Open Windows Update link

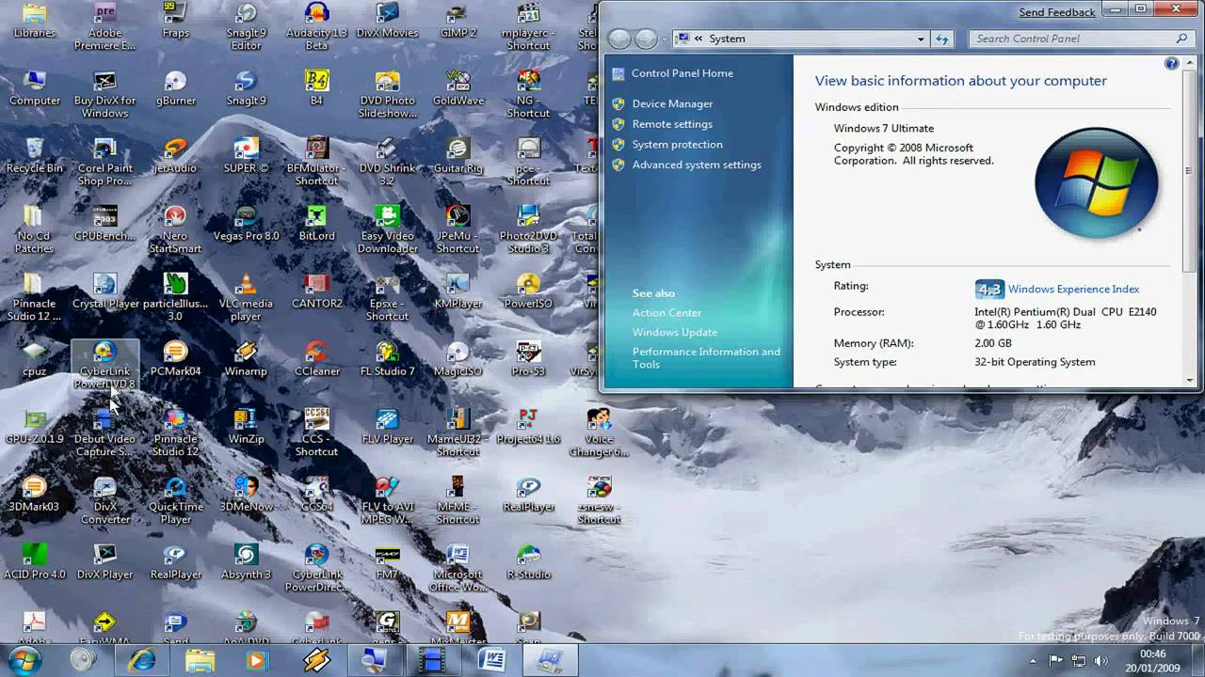click(674, 333)
